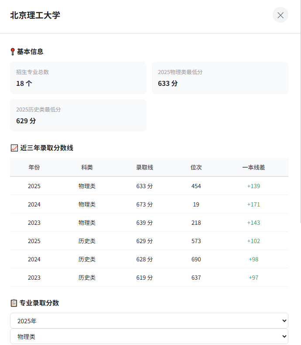Click the vertical scrollbar on right edge
This screenshot has width=301, height=345.
(299, 131)
